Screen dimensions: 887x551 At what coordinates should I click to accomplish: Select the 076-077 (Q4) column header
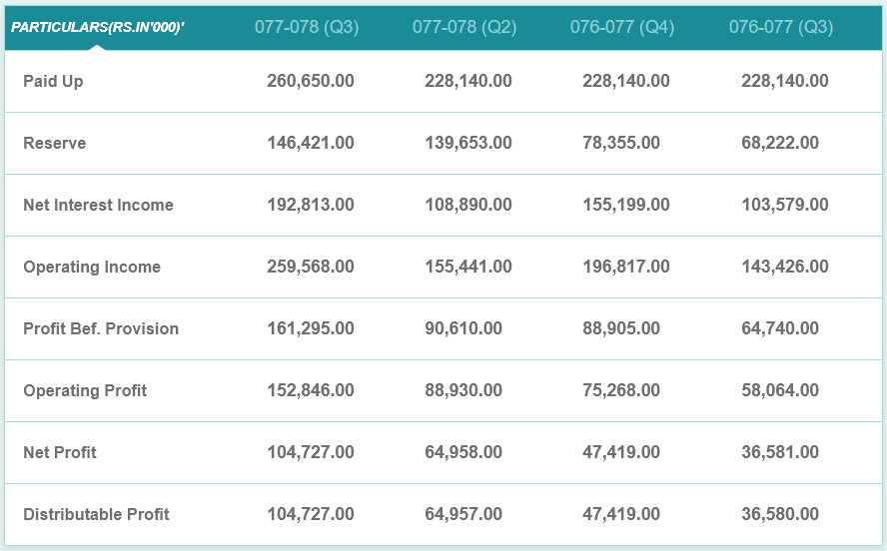click(622, 27)
